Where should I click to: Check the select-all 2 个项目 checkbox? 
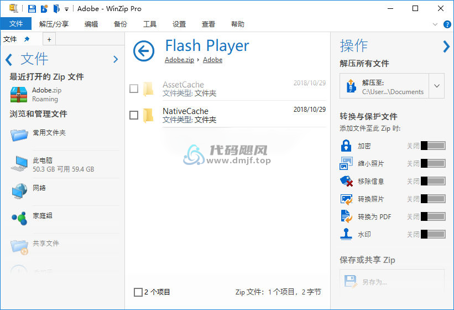[x=138, y=292]
